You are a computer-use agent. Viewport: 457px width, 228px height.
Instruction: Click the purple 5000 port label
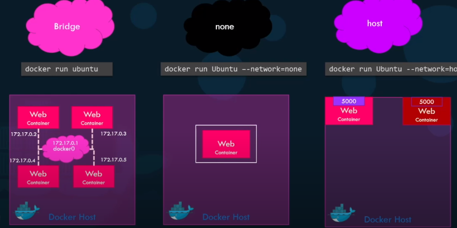(349, 101)
